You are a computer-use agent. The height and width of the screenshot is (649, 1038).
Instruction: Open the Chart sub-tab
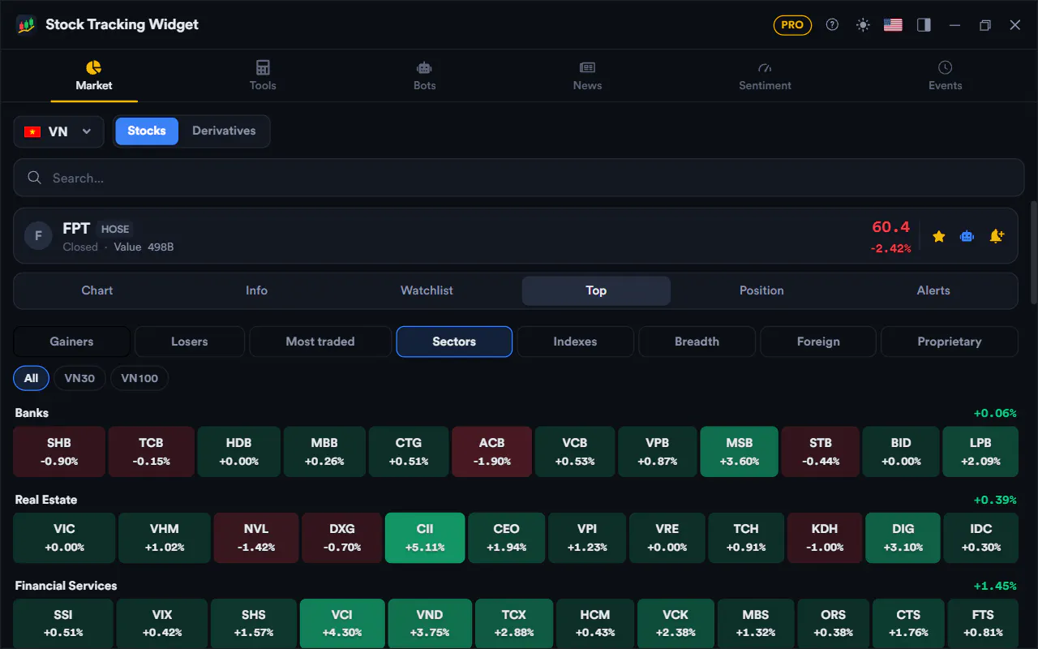click(97, 290)
